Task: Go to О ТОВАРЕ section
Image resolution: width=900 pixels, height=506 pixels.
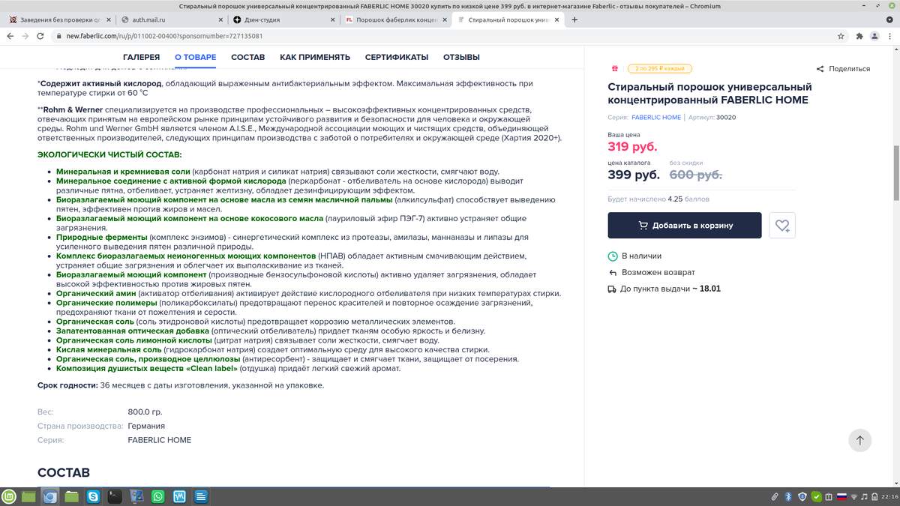Action: coord(195,57)
